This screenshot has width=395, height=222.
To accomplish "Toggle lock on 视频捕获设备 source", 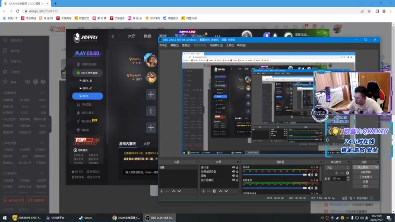I will pos(237,171).
